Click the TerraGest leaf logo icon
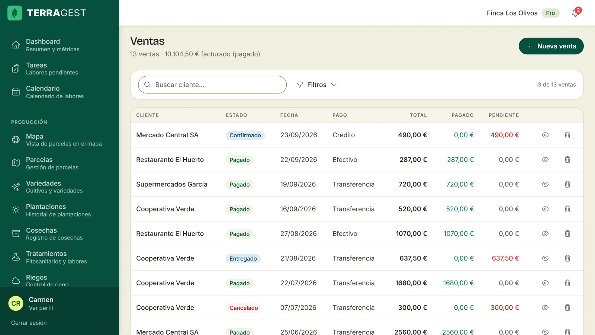Viewport: 595px width, 335px height. pos(15,13)
